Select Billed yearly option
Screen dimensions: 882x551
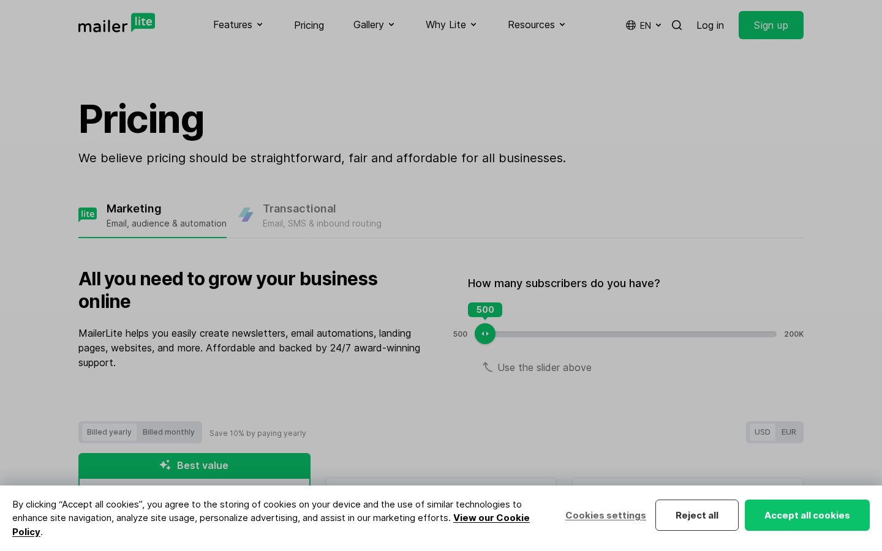pos(109,432)
